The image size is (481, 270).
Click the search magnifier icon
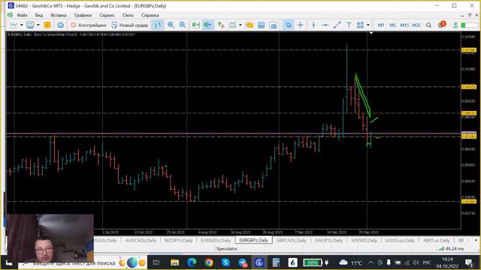coord(428,25)
